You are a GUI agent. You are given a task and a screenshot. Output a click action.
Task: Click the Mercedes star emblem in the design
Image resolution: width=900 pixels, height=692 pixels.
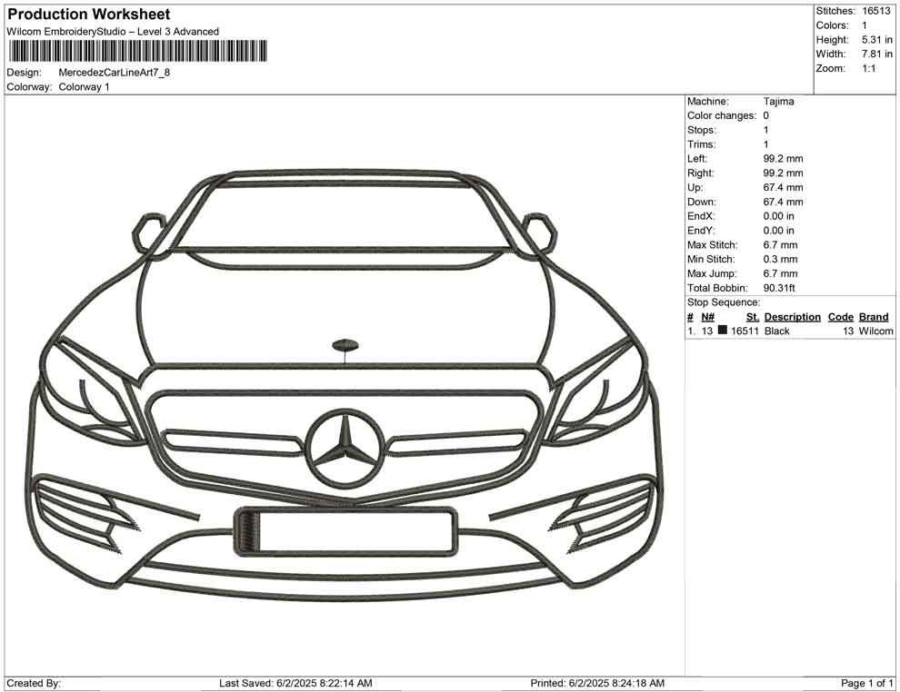click(345, 449)
